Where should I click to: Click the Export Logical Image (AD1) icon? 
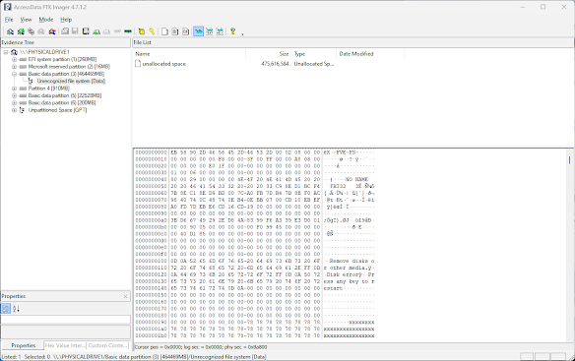86,31
